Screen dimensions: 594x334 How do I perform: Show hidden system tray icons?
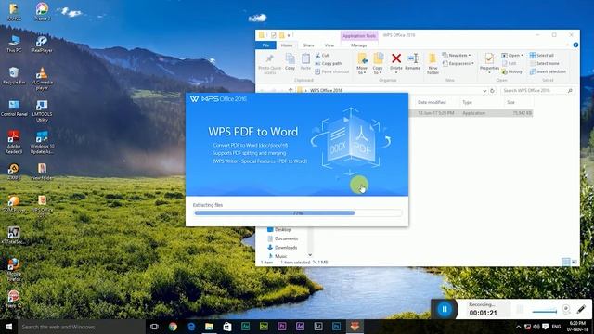(x=518, y=327)
